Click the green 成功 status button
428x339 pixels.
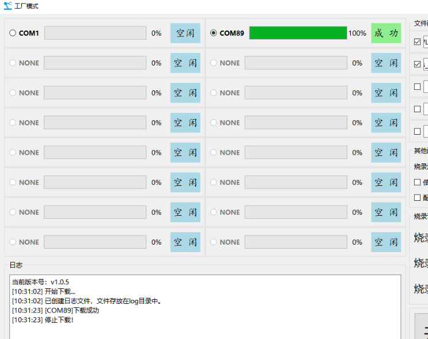[386, 33]
